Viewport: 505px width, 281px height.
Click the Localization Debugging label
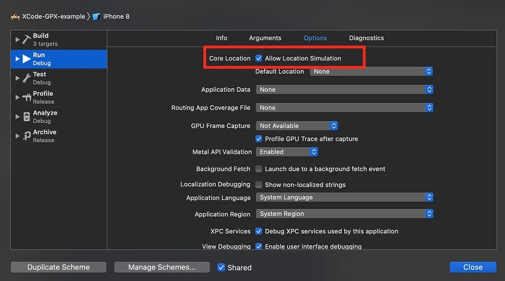click(215, 184)
